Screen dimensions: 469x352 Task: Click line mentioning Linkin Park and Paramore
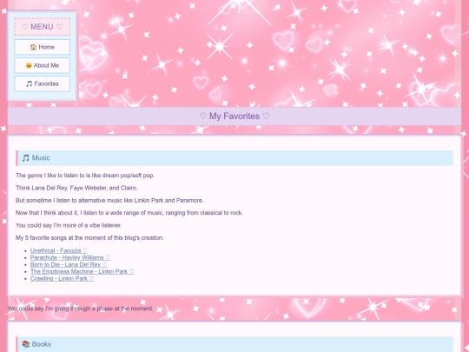[x=109, y=200]
